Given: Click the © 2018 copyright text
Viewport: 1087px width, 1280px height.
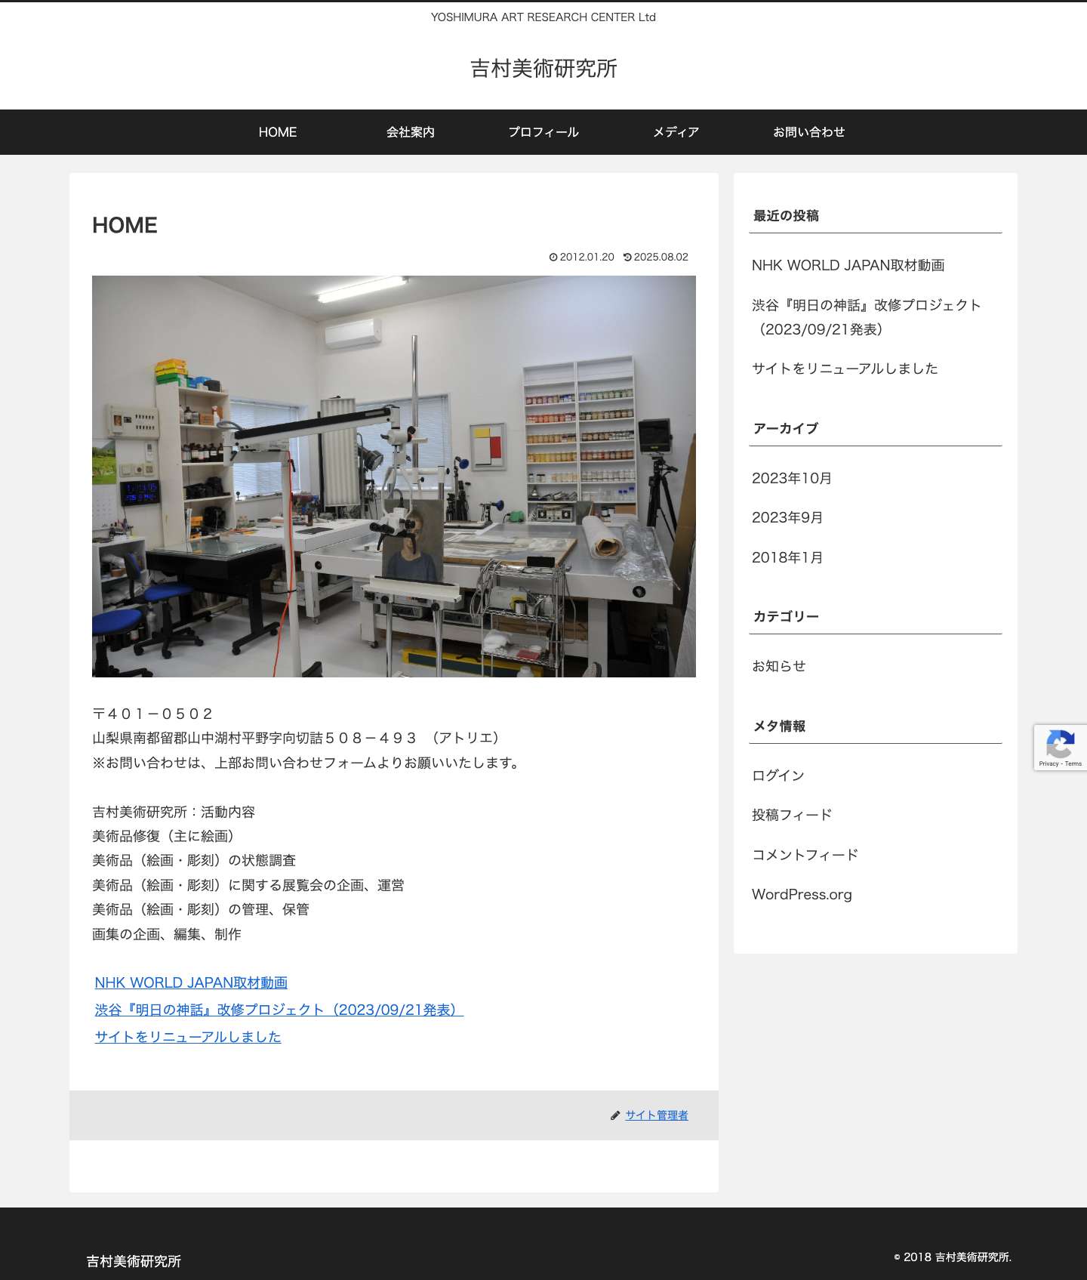Looking at the screenshot, I should (x=953, y=1257).
